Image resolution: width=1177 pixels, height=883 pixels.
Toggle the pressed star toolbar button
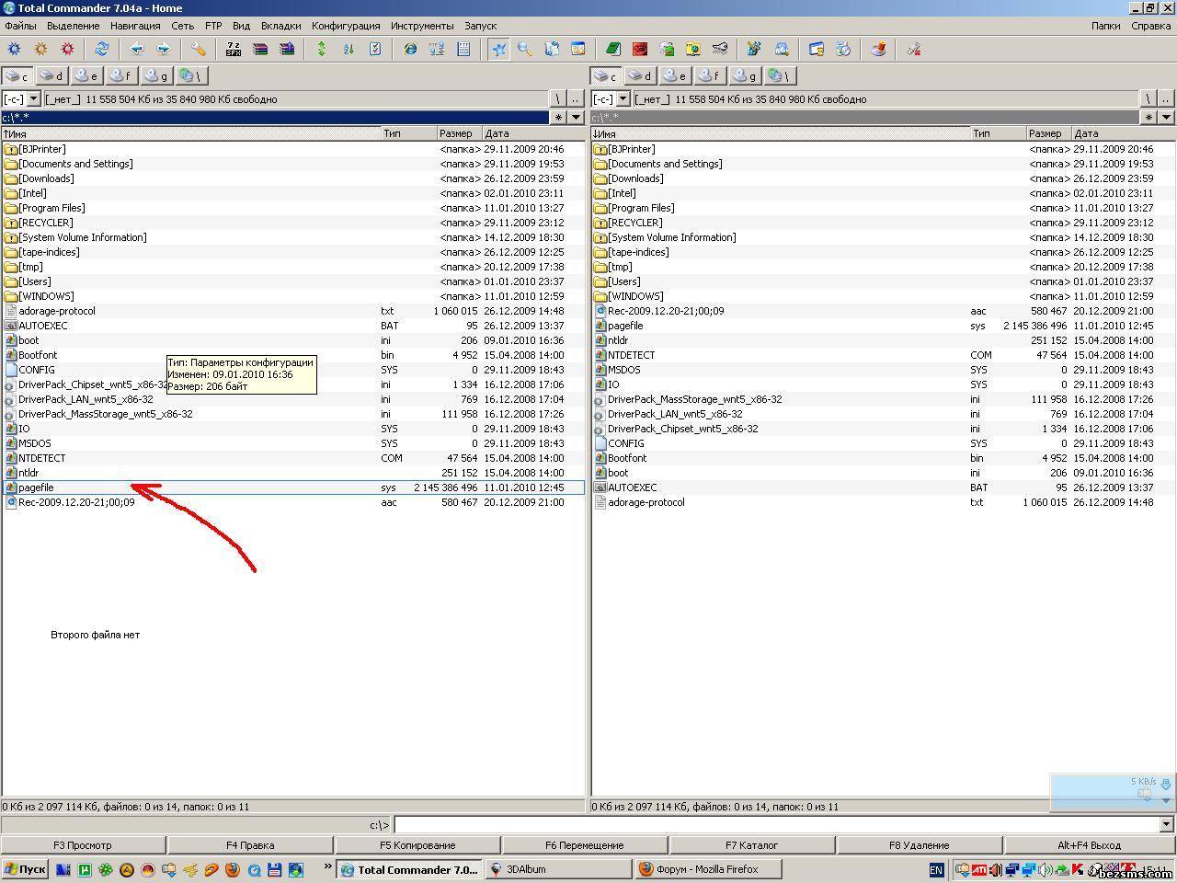pyautogui.click(x=498, y=49)
